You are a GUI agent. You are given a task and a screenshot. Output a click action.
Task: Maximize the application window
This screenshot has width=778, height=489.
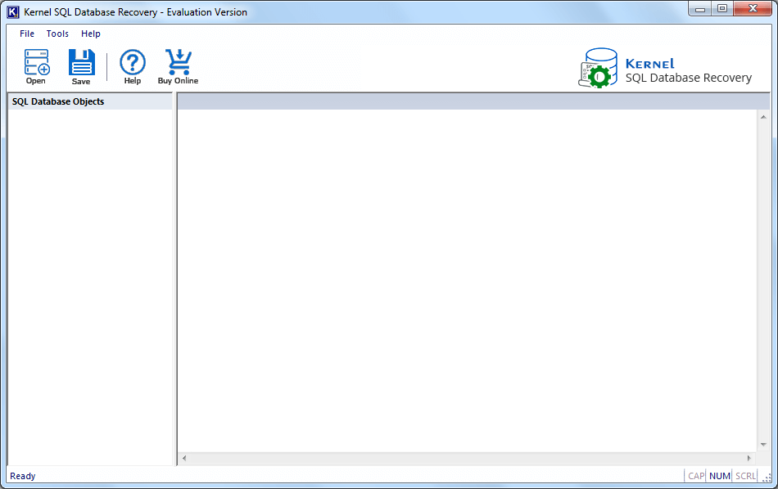point(722,8)
